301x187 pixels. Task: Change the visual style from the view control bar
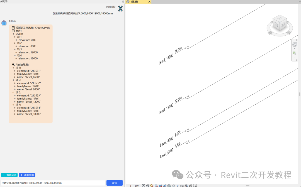click(x=148, y=185)
